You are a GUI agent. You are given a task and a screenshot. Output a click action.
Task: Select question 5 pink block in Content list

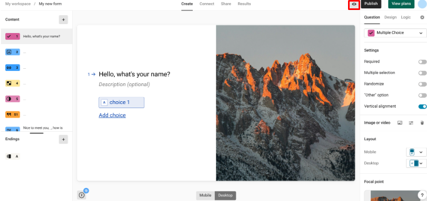pyautogui.click(x=13, y=99)
